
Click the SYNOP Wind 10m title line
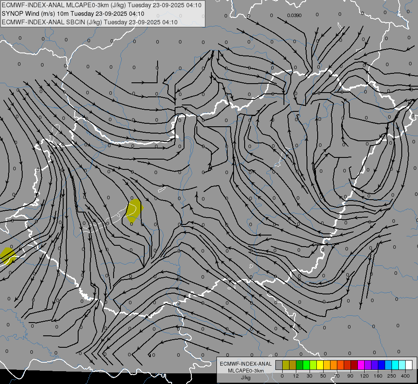click(73, 14)
